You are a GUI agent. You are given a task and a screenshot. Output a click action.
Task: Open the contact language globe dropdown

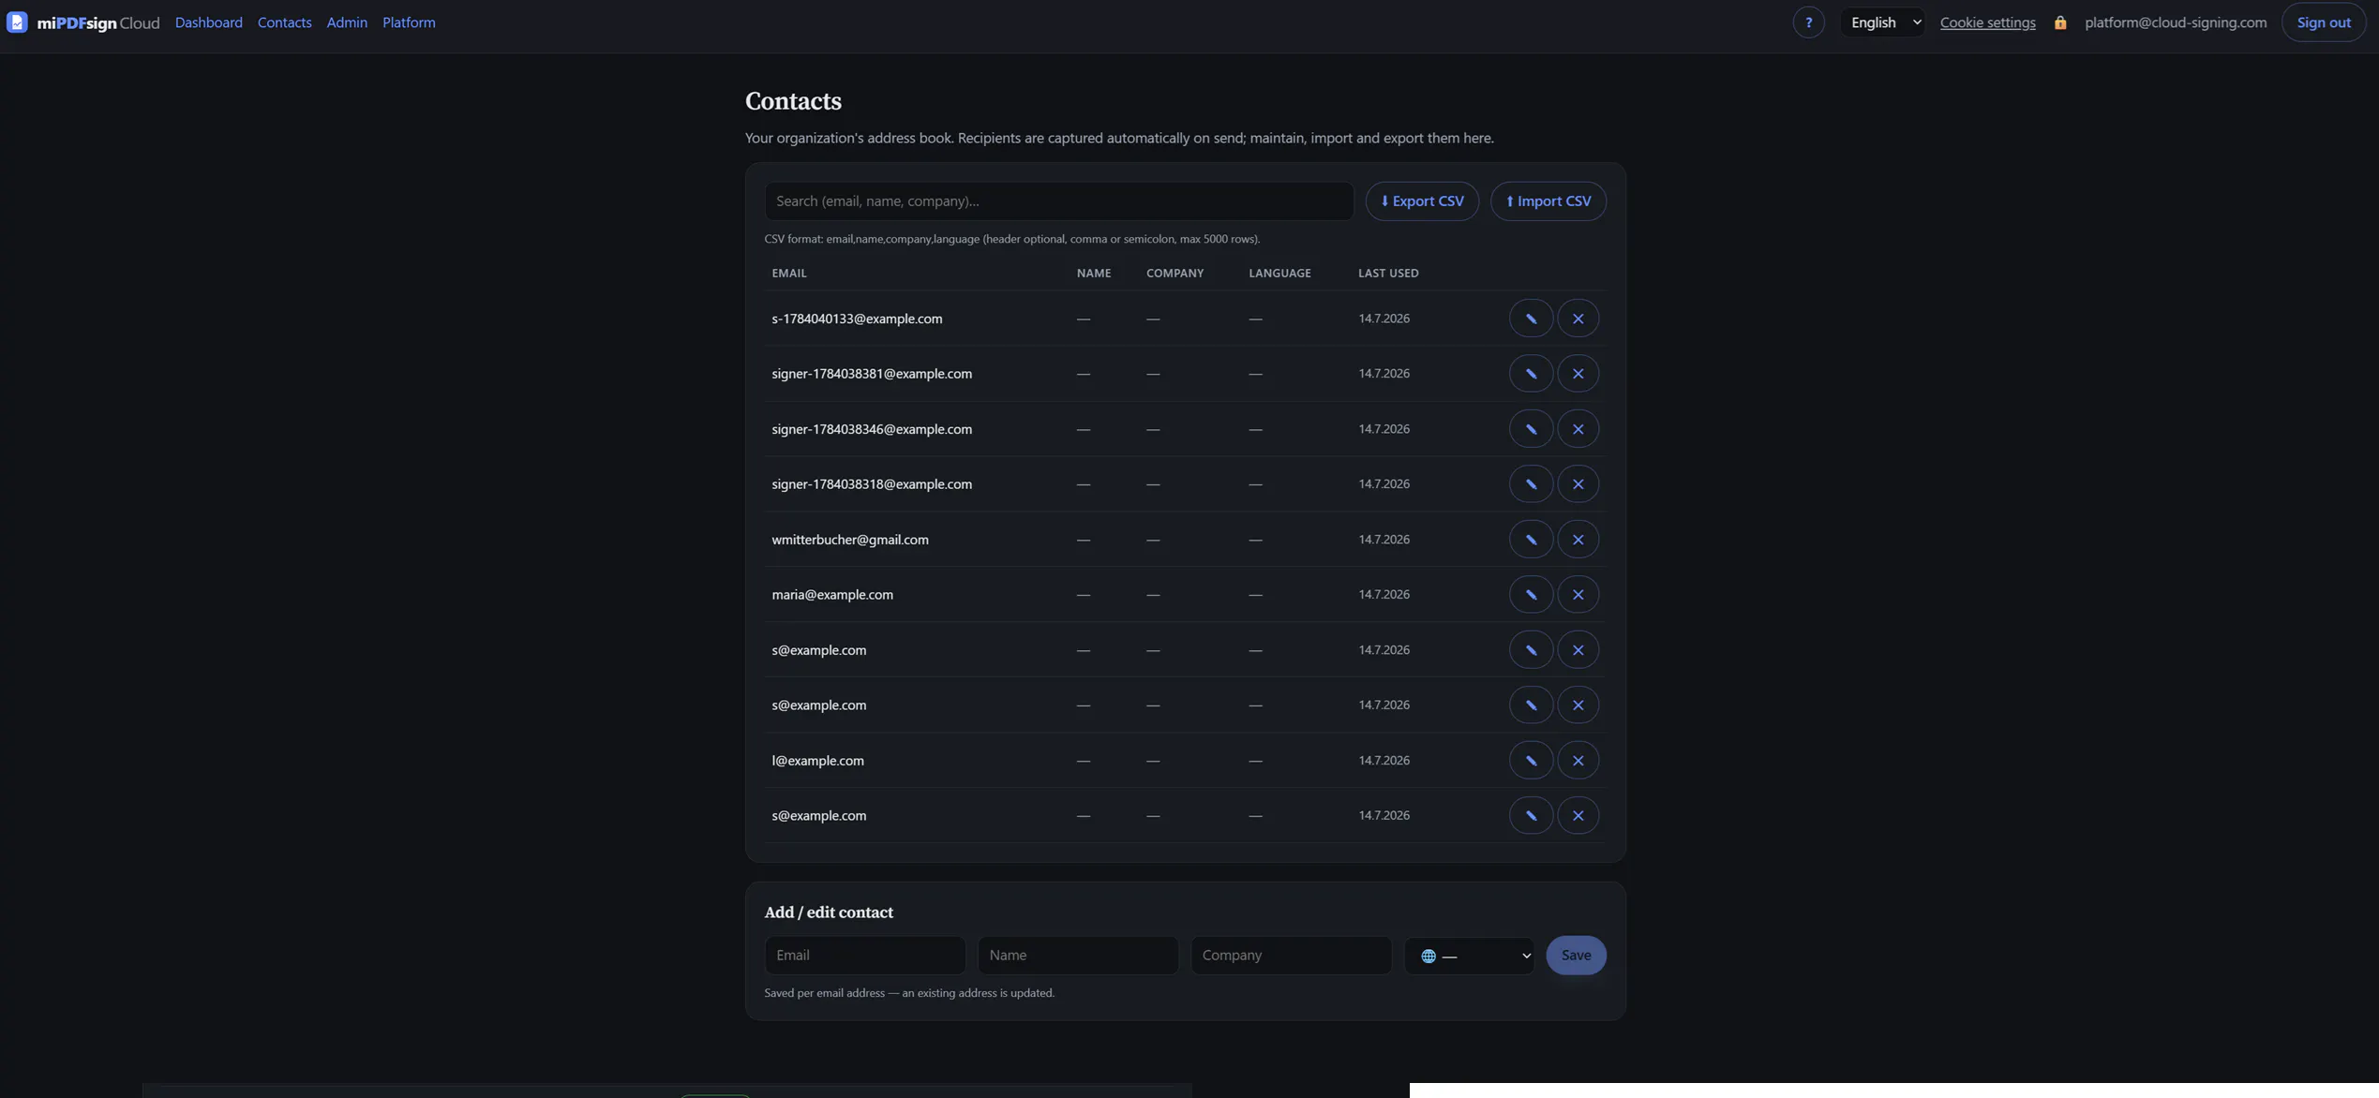[x=1469, y=956]
